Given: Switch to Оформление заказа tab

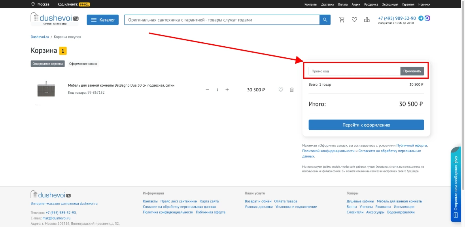Looking at the screenshot, I should 83,64.
